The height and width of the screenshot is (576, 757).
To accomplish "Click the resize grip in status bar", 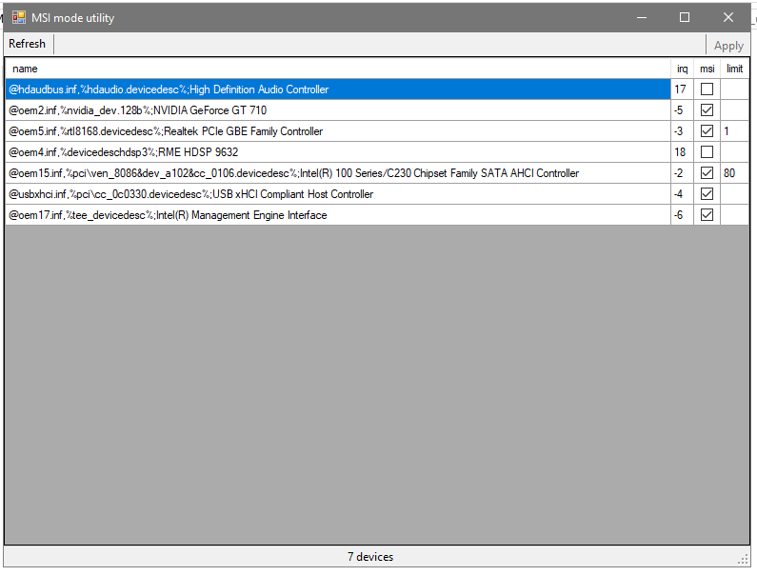I will [x=743, y=558].
